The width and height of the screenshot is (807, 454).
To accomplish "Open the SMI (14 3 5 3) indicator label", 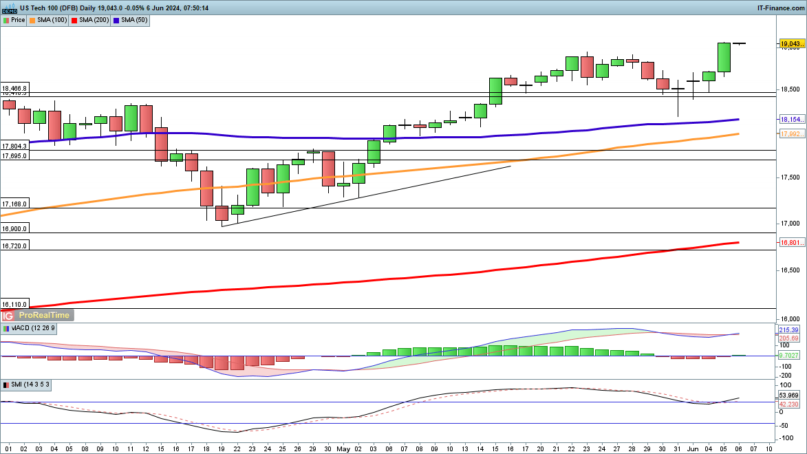I will coord(25,385).
